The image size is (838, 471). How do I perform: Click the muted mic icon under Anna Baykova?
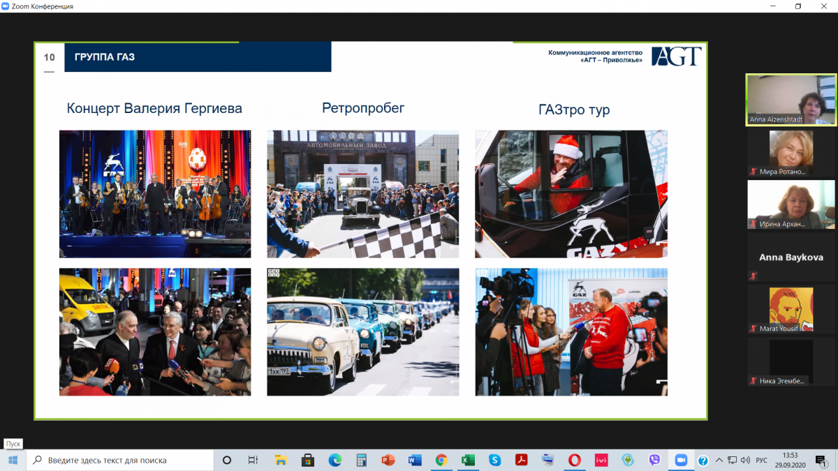754,276
